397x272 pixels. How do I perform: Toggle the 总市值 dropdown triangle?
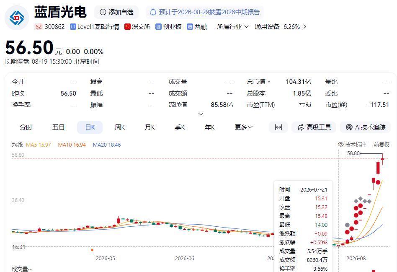pyautogui.click(x=269, y=82)
